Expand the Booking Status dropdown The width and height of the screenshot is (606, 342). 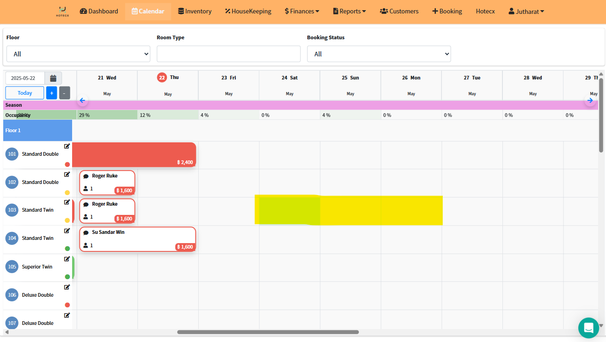pyautogui.click(x=379, y=54)
